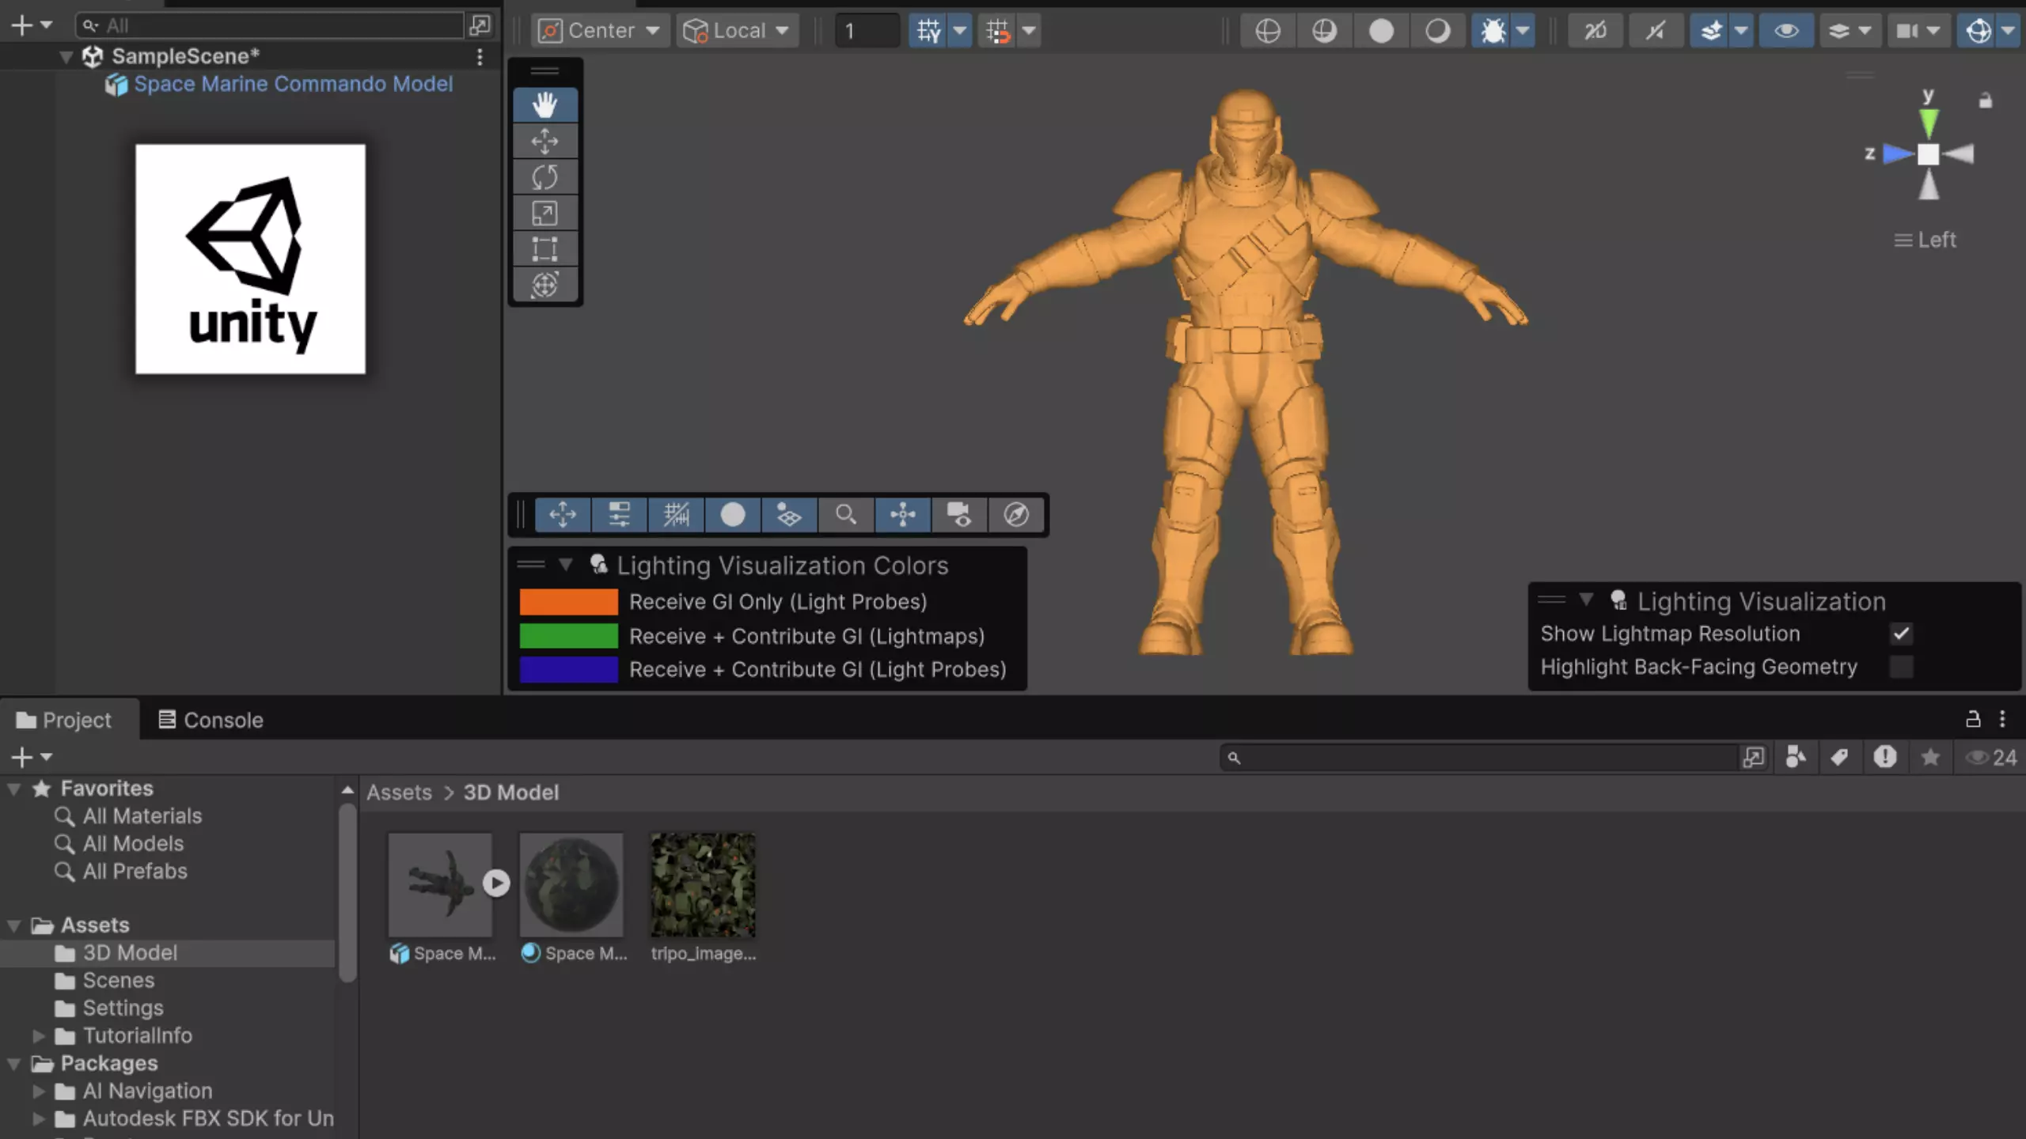
Task: Uncheck Show Lightmap Resolution checkbox
Action: point(1901,634)
